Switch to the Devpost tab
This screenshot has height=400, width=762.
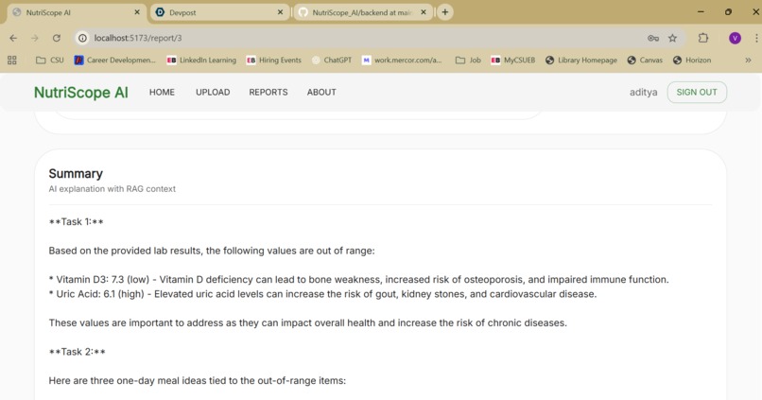tap(219, 12)
